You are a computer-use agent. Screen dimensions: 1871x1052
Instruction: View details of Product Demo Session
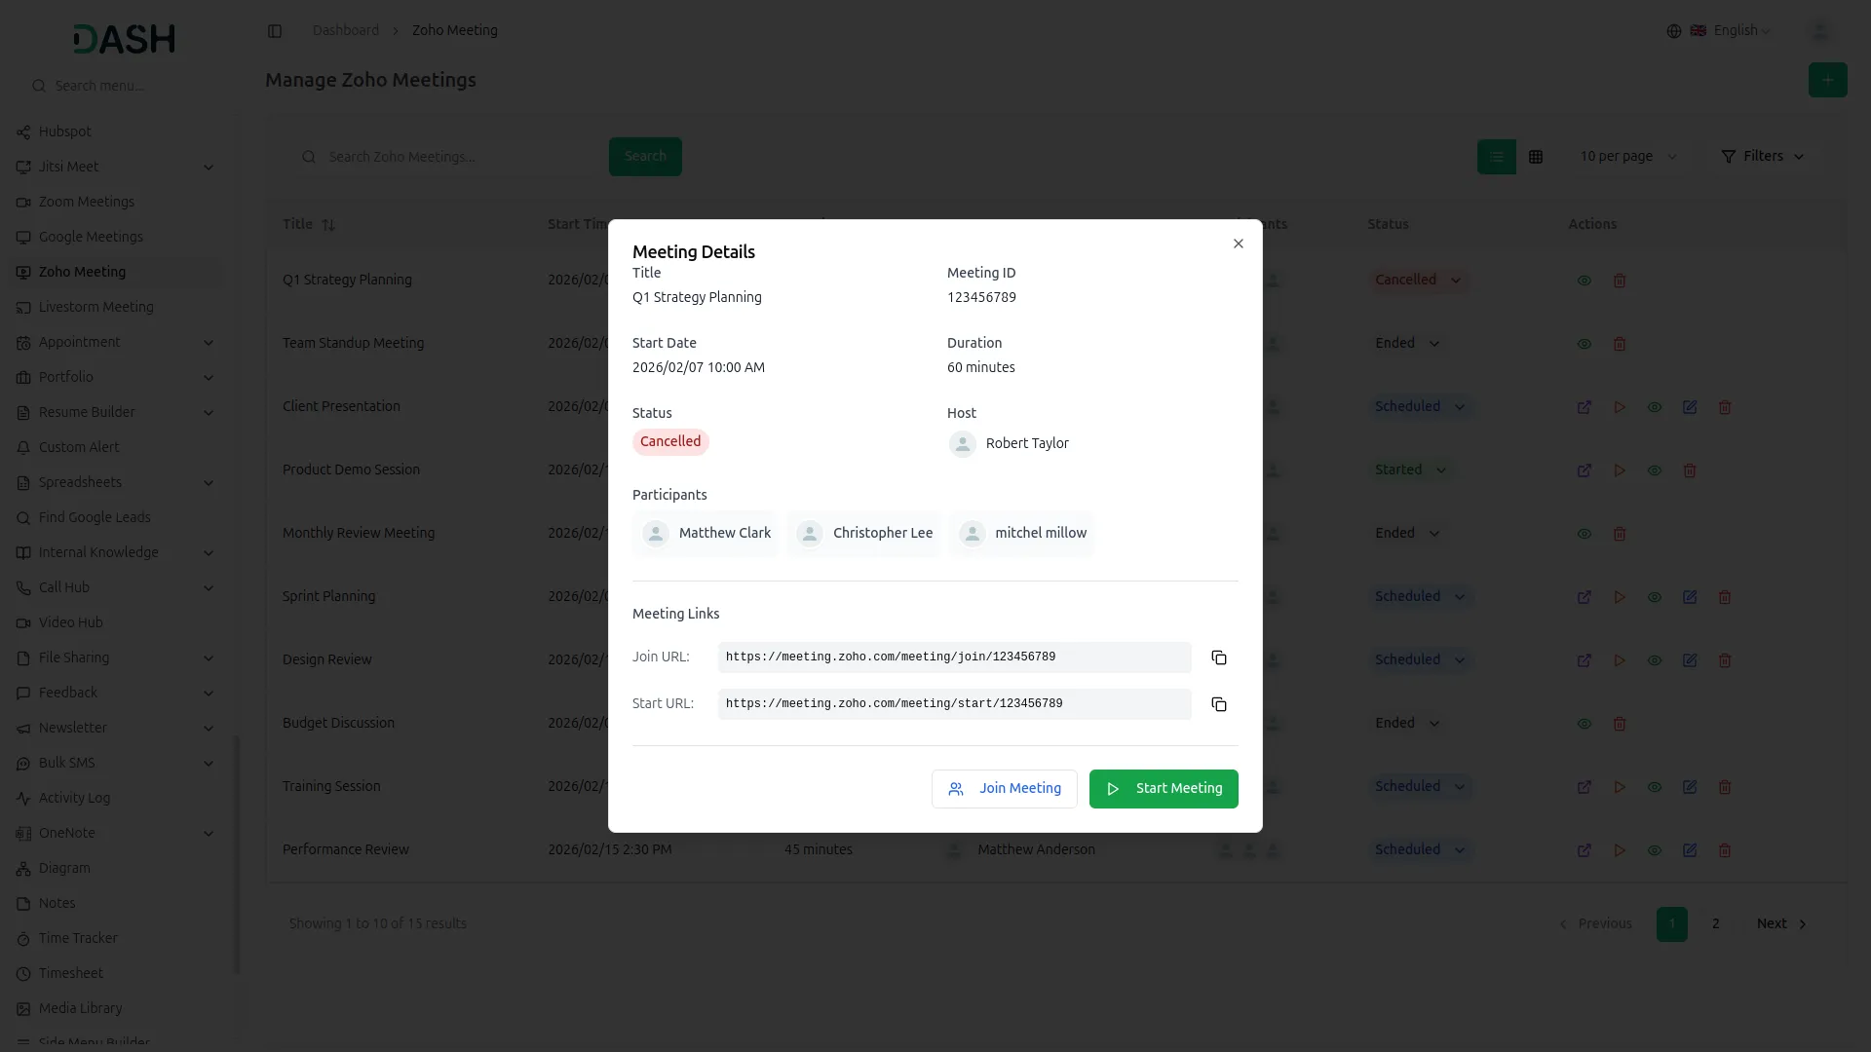(x=1655, y=470)
